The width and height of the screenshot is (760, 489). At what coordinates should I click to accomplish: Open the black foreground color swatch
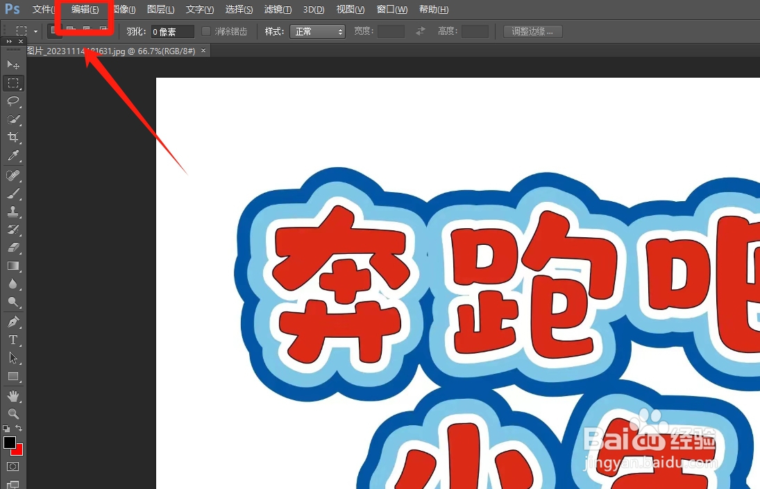click(9, 442)
